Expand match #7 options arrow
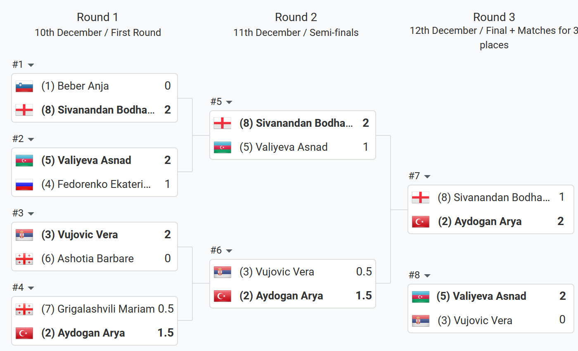Screen dimensions: 578x351 point(427,177)
